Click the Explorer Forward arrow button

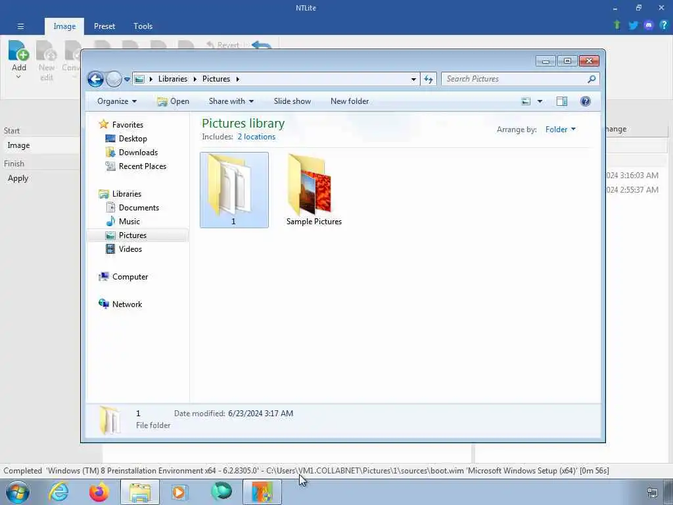pos(114,79)
